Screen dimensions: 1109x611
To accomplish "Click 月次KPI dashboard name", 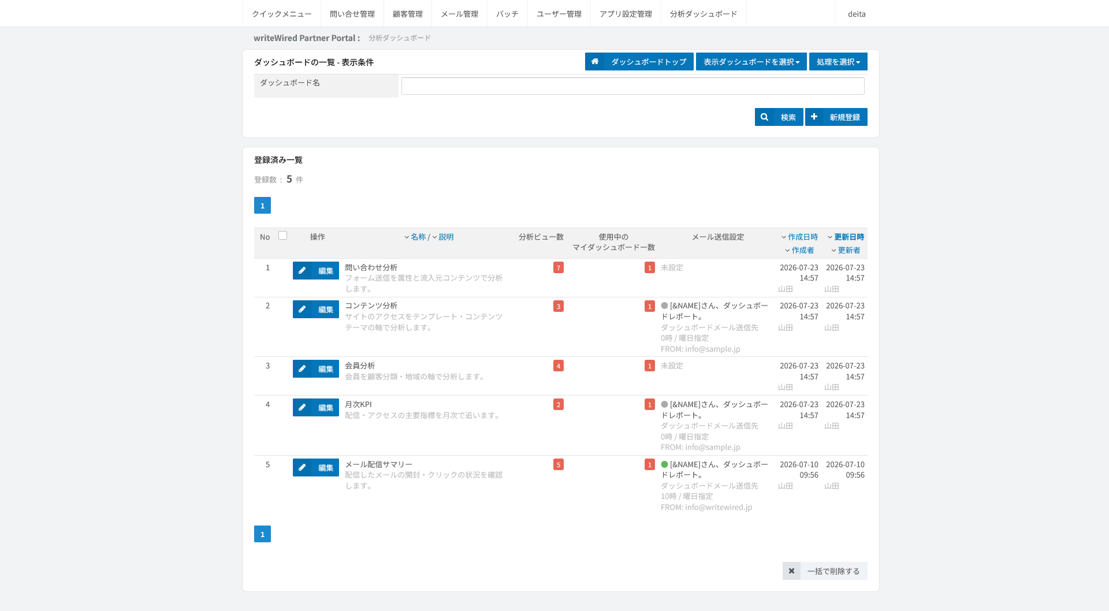I will point(358,404).
